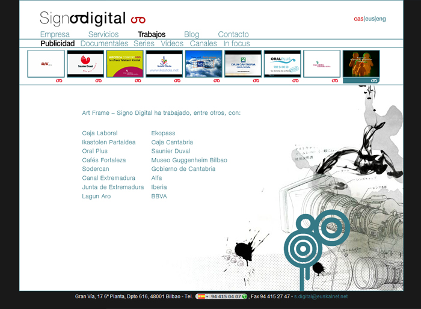Click the Ekopass client name in list
421x309 pixels.
(163, 133)
